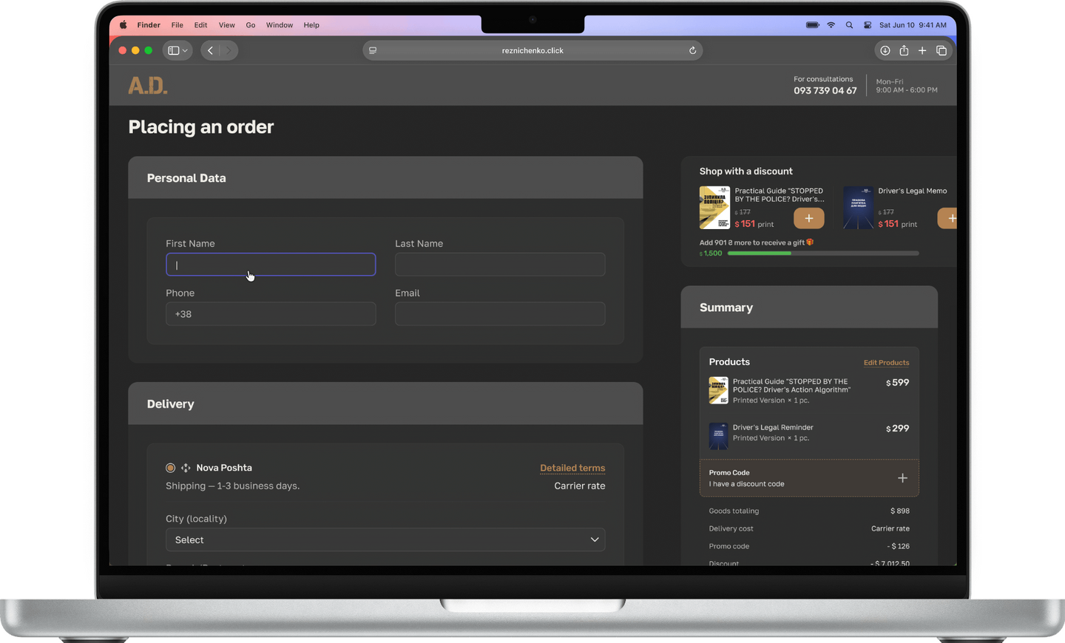Click the Practical Guide thumbnail in Summary products
Screen dimensions: 1065x643
coord(718,390)
